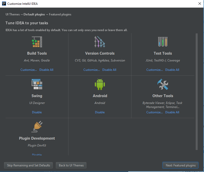Click the Version Controls branch icon
Screen dimensions: 204x172
coord(100,42)
